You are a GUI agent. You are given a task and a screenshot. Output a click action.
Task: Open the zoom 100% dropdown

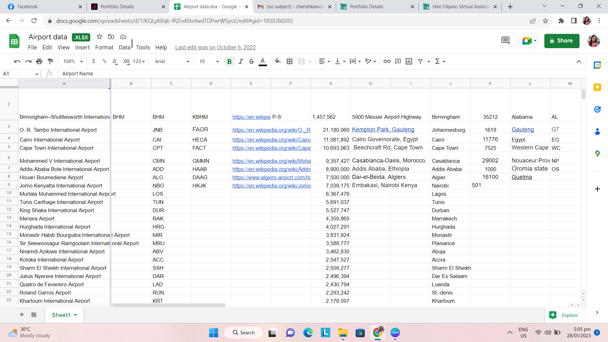click(x=73, y=61)
